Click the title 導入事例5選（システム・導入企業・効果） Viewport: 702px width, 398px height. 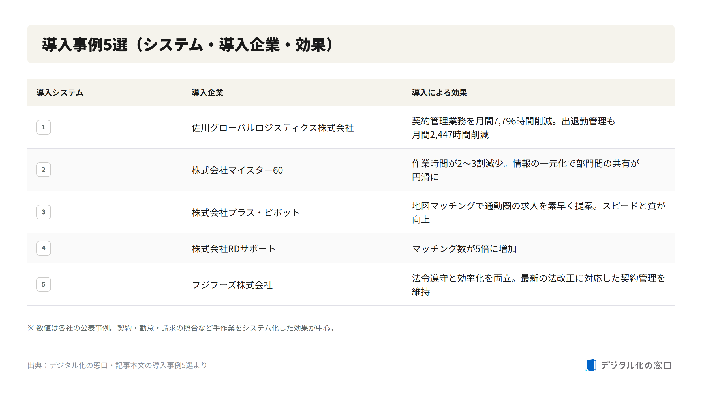188,44
